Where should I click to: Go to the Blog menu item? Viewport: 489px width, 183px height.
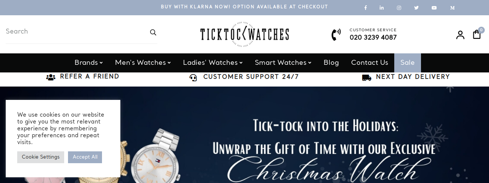(331, 63)
